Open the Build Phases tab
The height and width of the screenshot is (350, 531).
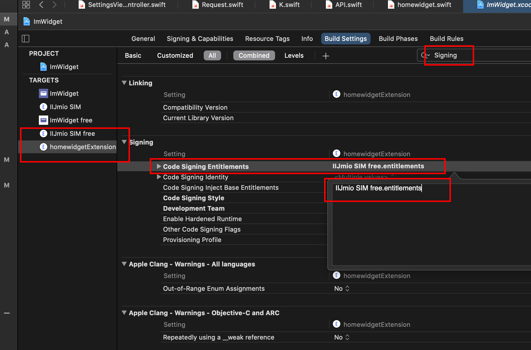(398, 39)
